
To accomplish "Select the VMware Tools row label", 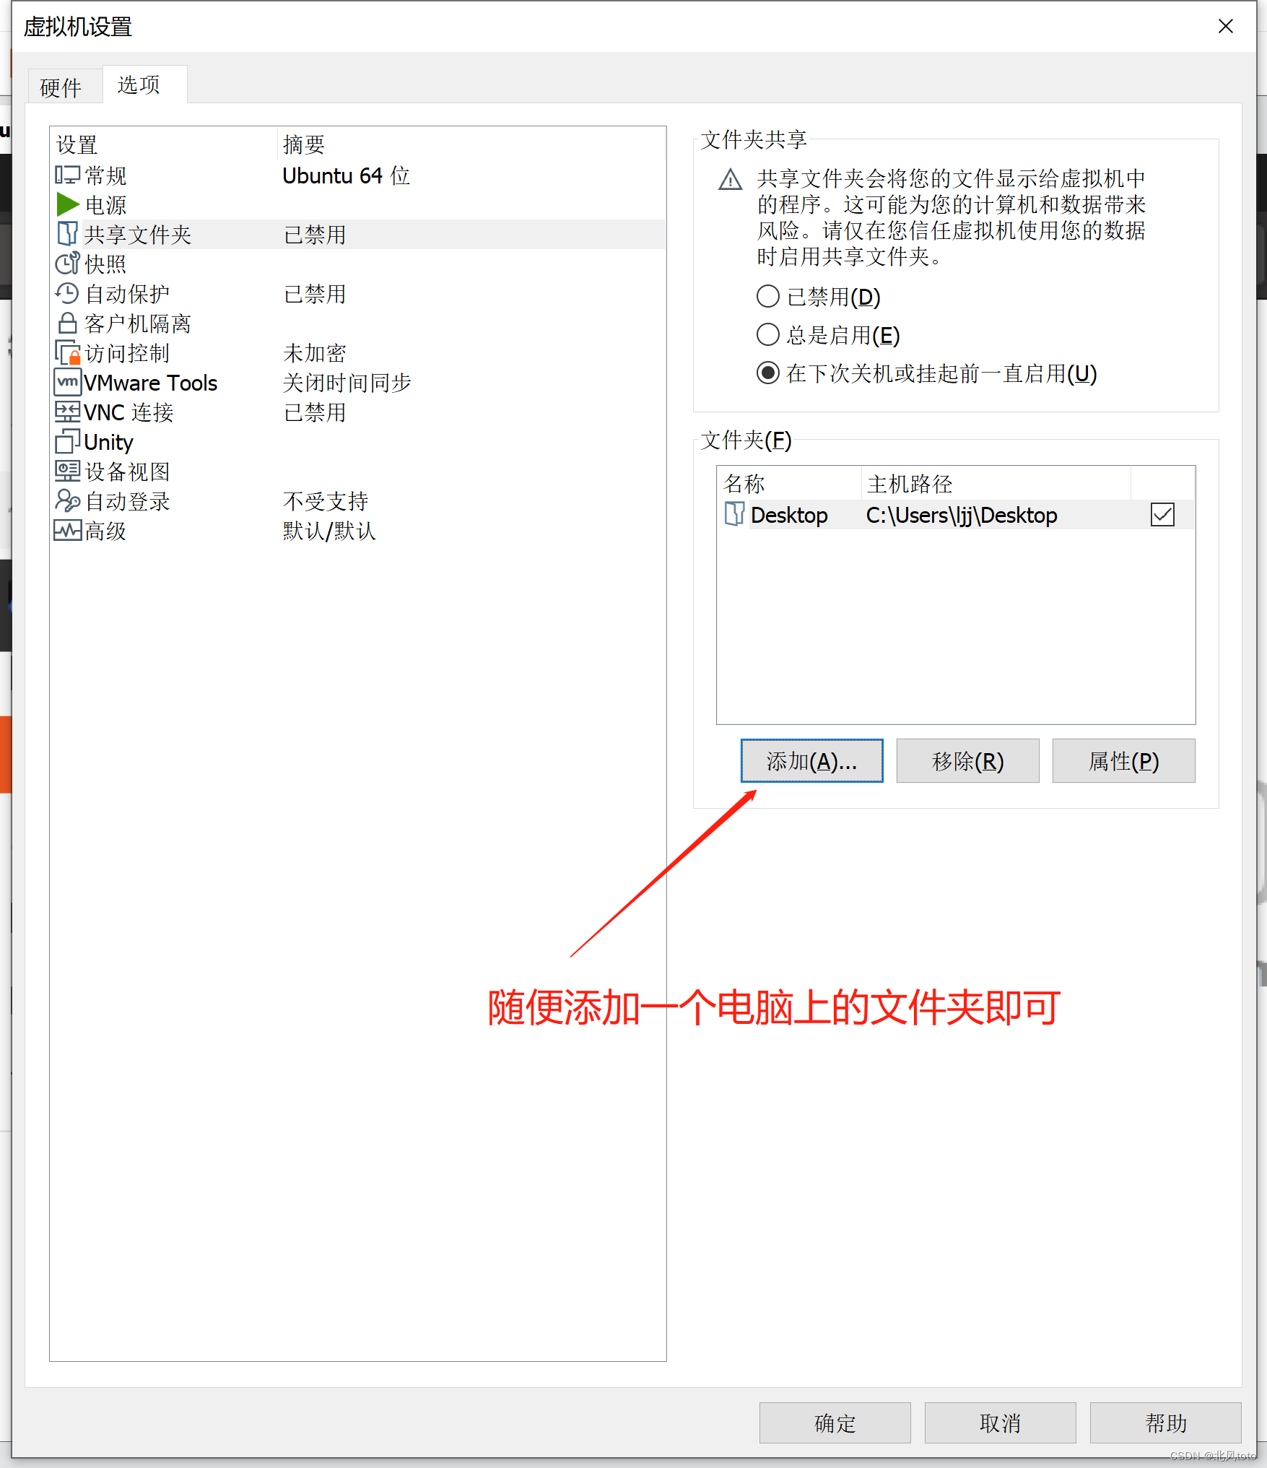I will point(150,383).
